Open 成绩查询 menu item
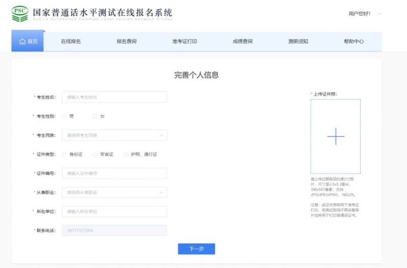Image resolution: width=407 pixels, height=268 pixels. click(x=242, y=42)
